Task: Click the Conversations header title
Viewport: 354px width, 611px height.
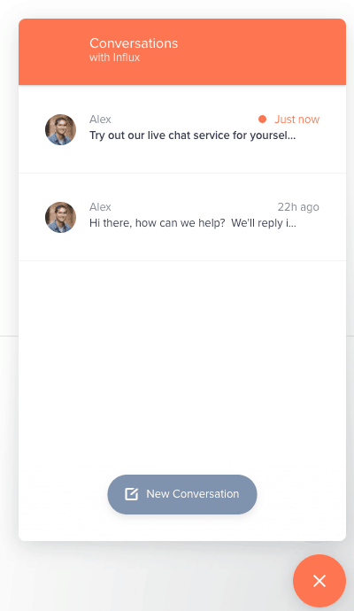Action: tap(134, 43)
